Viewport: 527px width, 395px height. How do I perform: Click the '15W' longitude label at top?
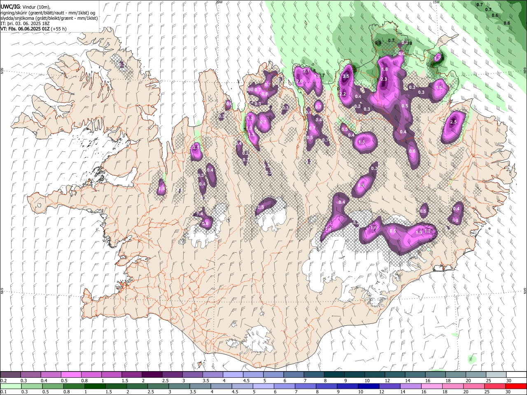[436, 2]
